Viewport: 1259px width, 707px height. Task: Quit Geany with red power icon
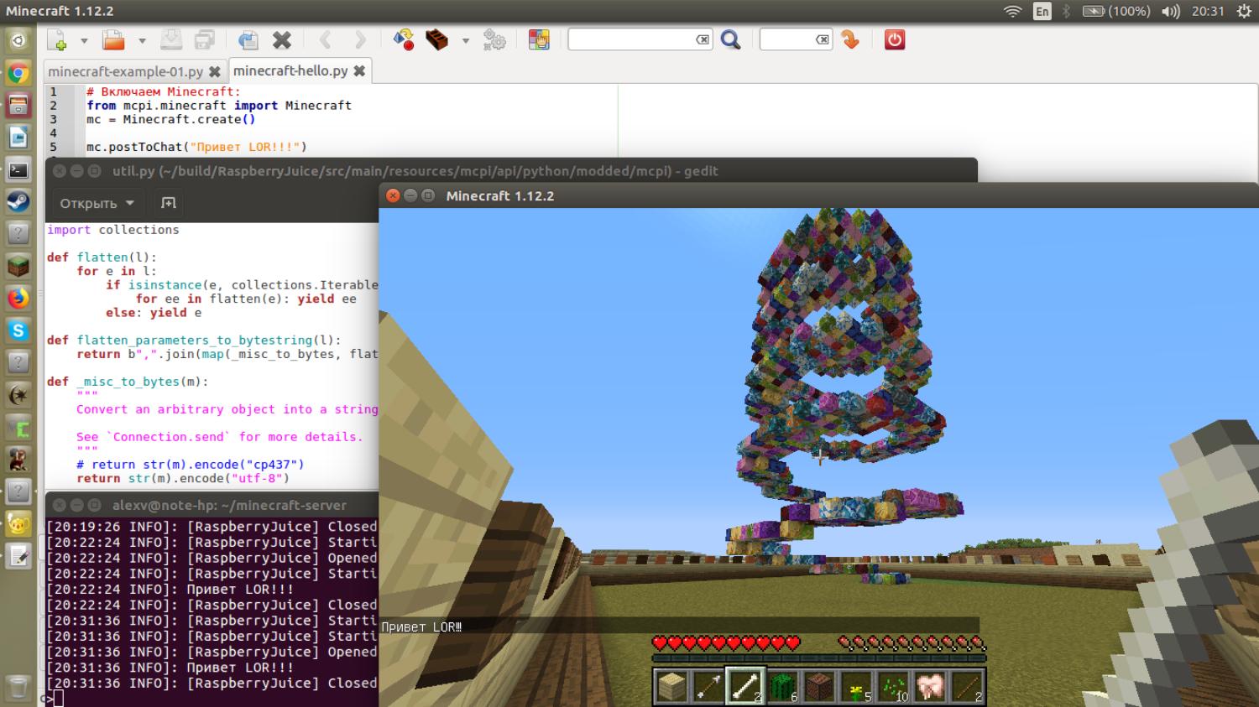pos(895,39)
